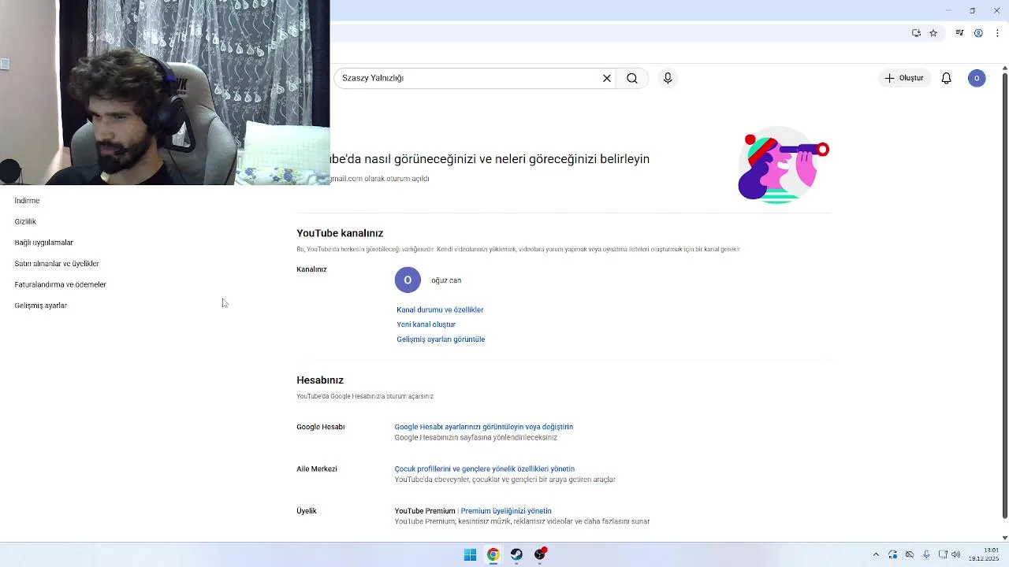Open Bağlı uygulamalar settings section
Viewport: 1009px width, 567px height.
[43, 243]
